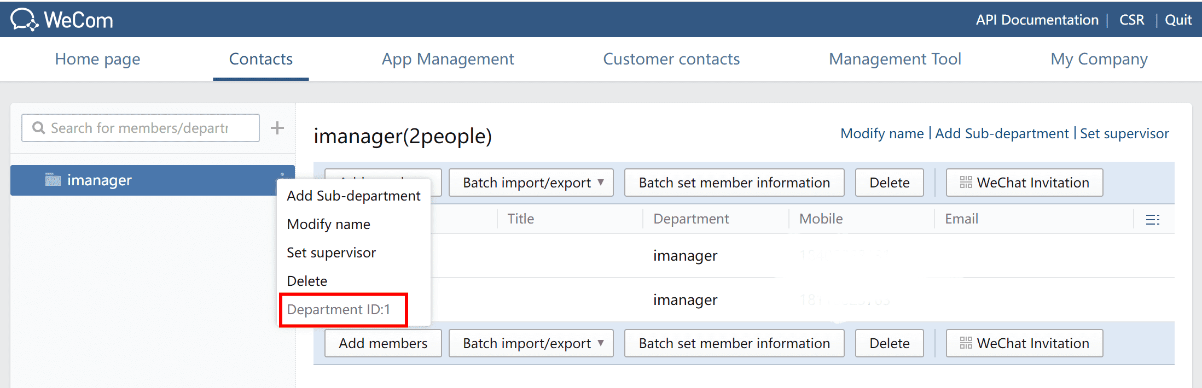
Task: Pick Modify name in the context menu
Action: pyautogui.click(x=328, y=224)
